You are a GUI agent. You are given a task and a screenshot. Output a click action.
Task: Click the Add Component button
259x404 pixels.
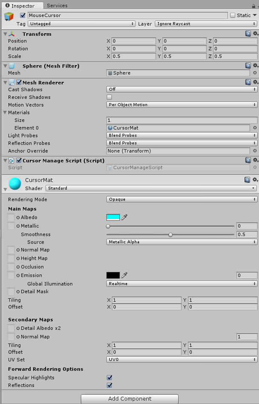click(x=129, y=399)
